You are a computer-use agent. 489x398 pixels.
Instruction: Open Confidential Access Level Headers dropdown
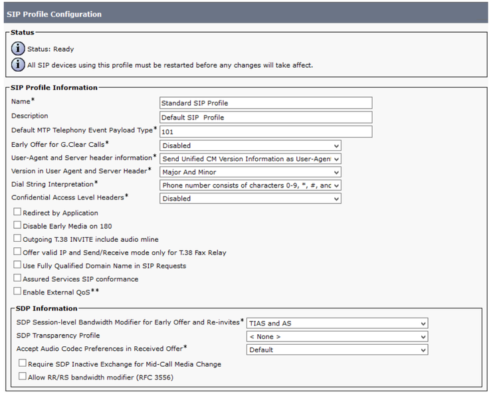pyautogui.click(x=250, y=199)
